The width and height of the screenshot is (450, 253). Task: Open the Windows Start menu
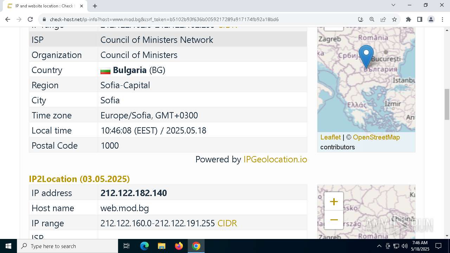(8, 246)
